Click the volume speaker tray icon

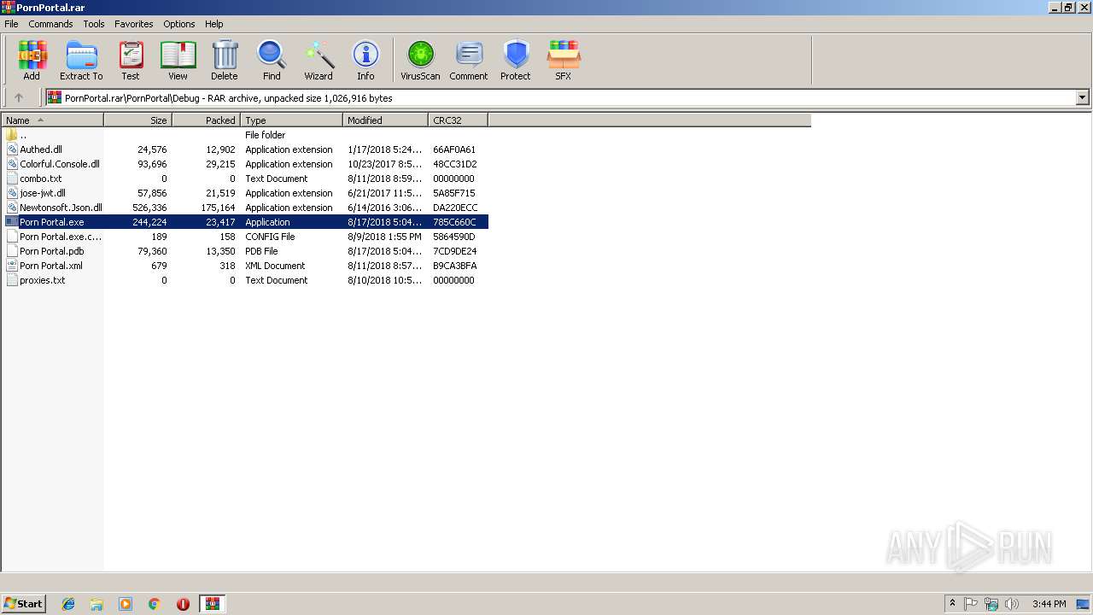tap(1012, 604)
